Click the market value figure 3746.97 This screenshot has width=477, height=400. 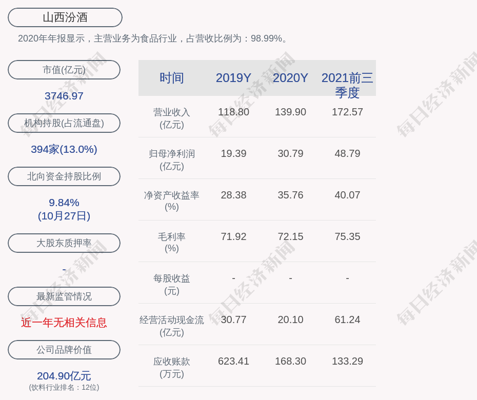point(64,96)
